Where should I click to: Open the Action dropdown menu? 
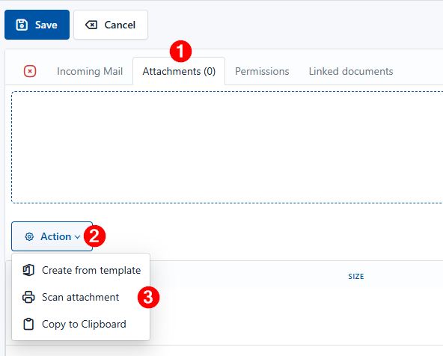[52, 236]
